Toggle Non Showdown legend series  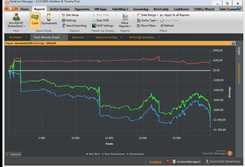[113, 154]
